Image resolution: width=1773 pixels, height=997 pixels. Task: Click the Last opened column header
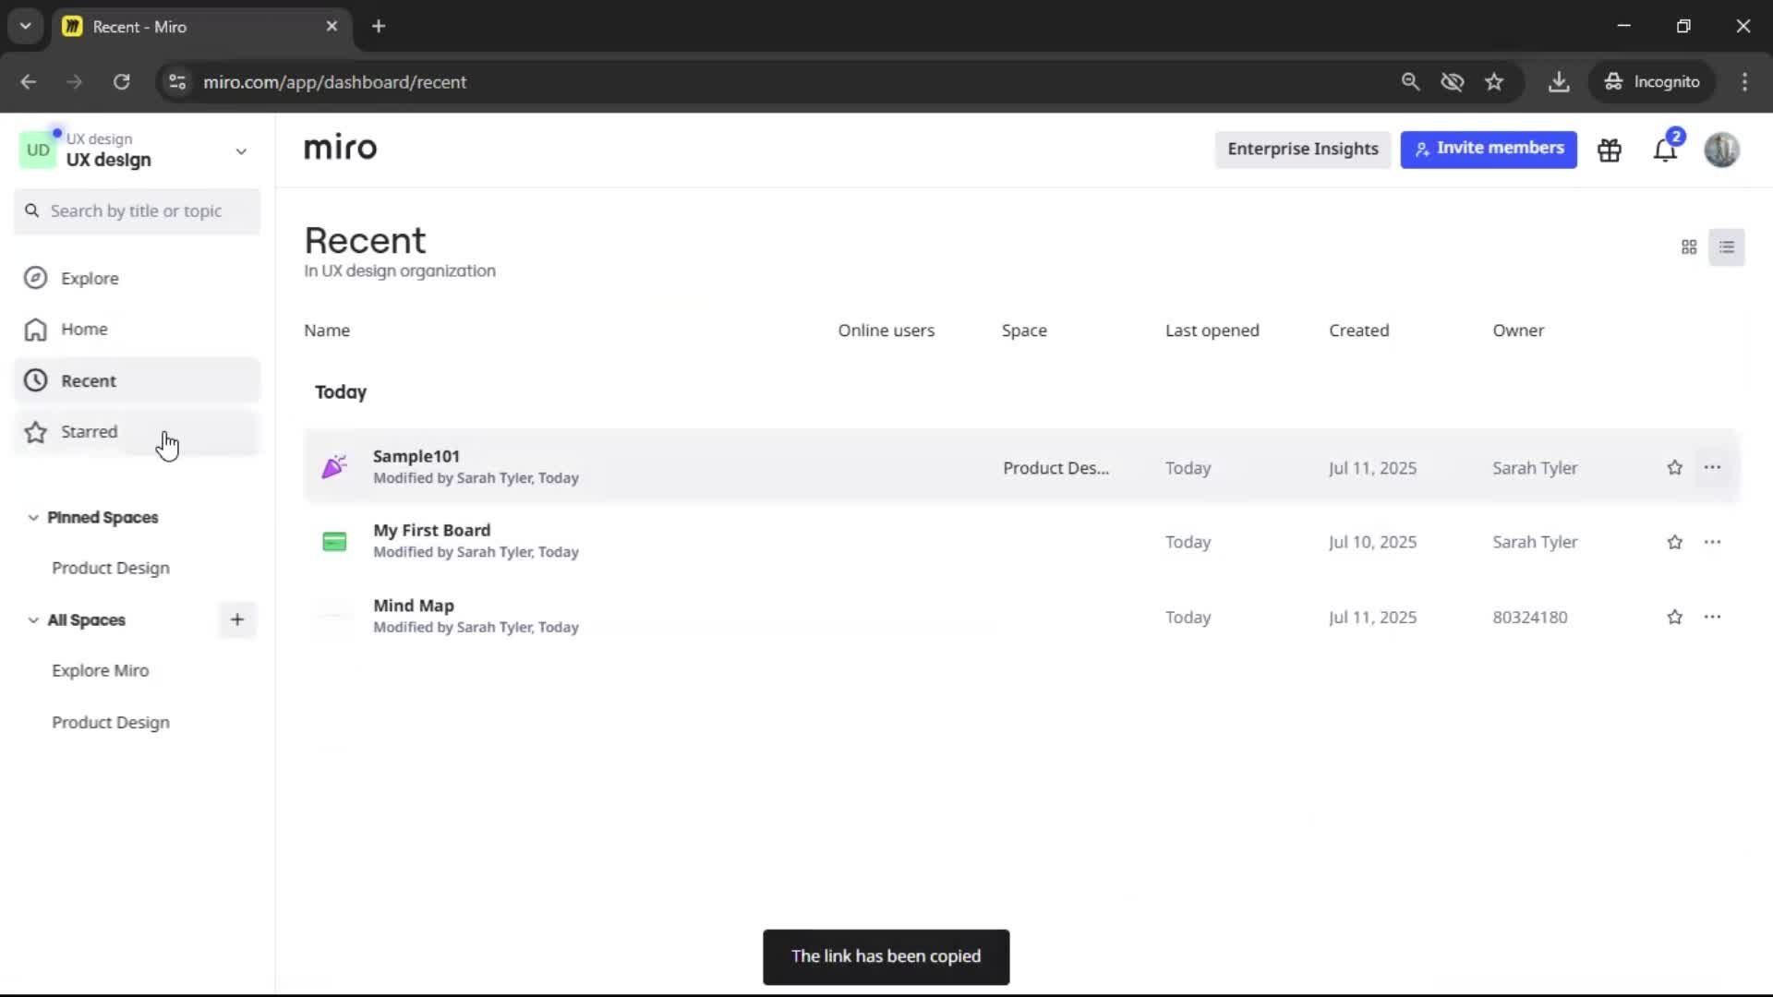click(x=1212, y=330)
